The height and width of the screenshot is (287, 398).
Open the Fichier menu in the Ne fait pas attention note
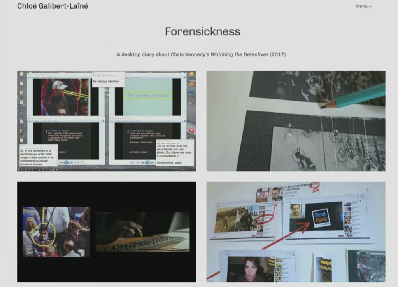point(95,75)
